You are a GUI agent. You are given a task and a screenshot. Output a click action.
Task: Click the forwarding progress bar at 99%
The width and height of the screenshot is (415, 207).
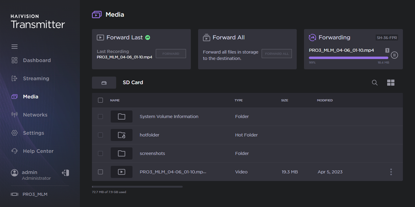(348, 58)
